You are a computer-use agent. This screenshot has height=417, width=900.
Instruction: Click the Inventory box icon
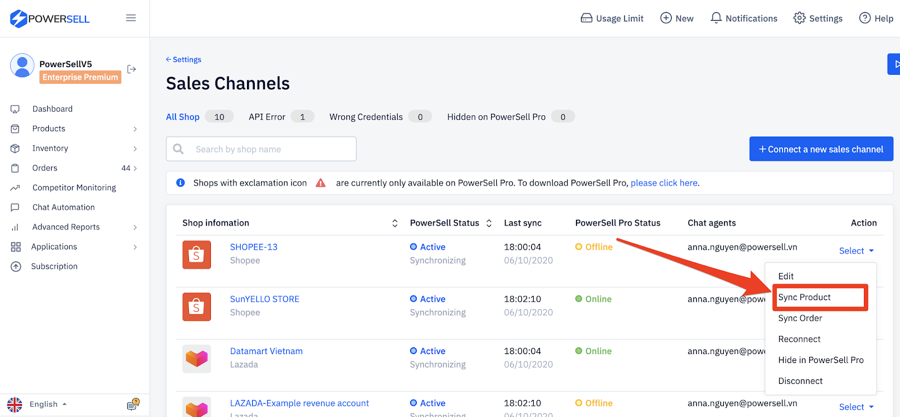click(x=15, y=148)
